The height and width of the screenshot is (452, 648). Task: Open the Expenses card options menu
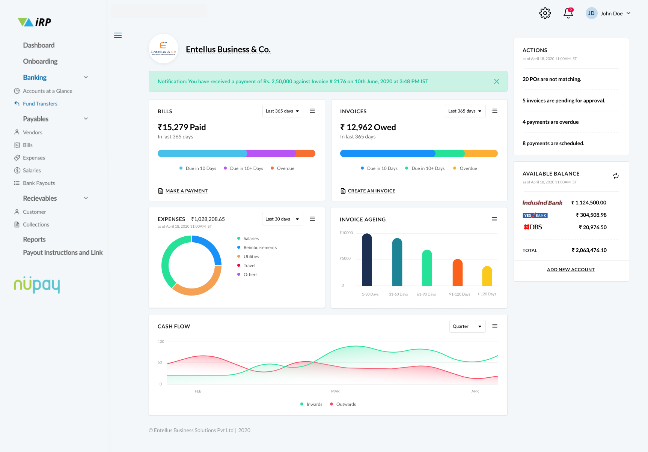pos(312,219)
